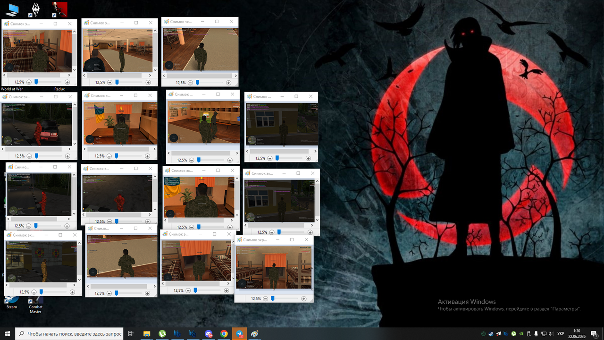Open the Paint taskbar button
This screenshot has width=604, height=340.
point(255,333)
